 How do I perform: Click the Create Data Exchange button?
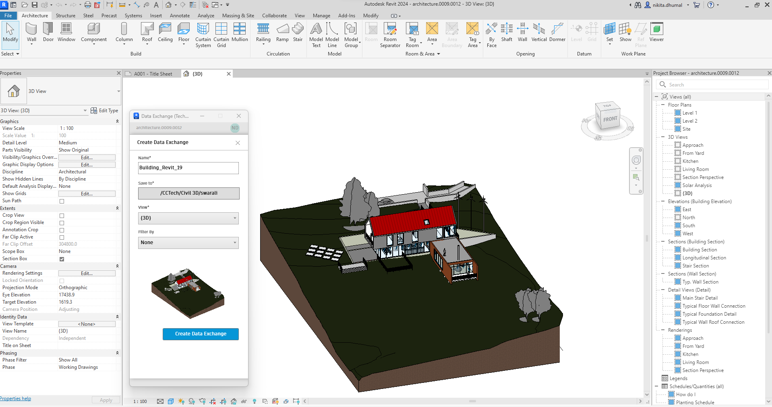(201, 334)
